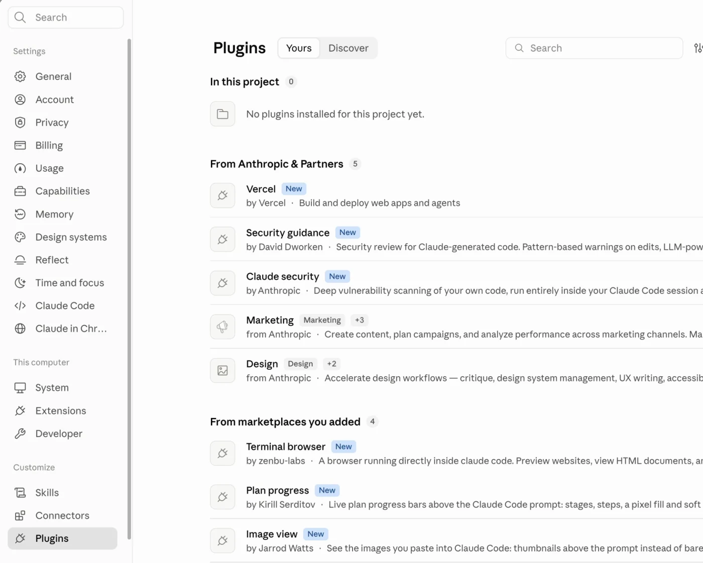
Task: Open Billing card icon
Action: [20, 145]
